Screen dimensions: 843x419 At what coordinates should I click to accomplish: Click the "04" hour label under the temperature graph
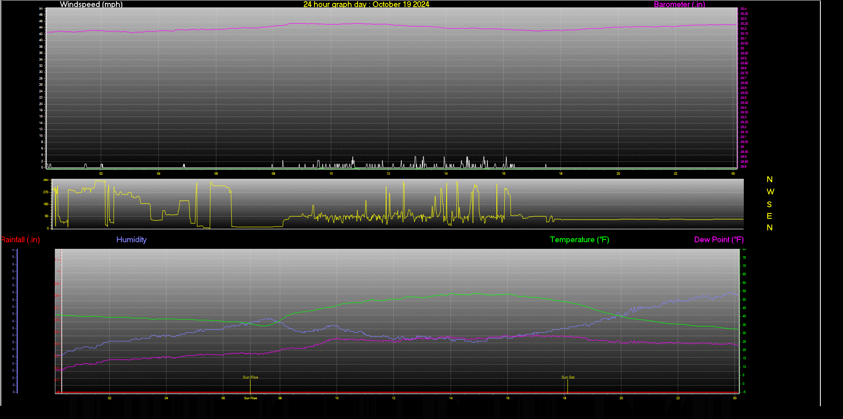166,398
